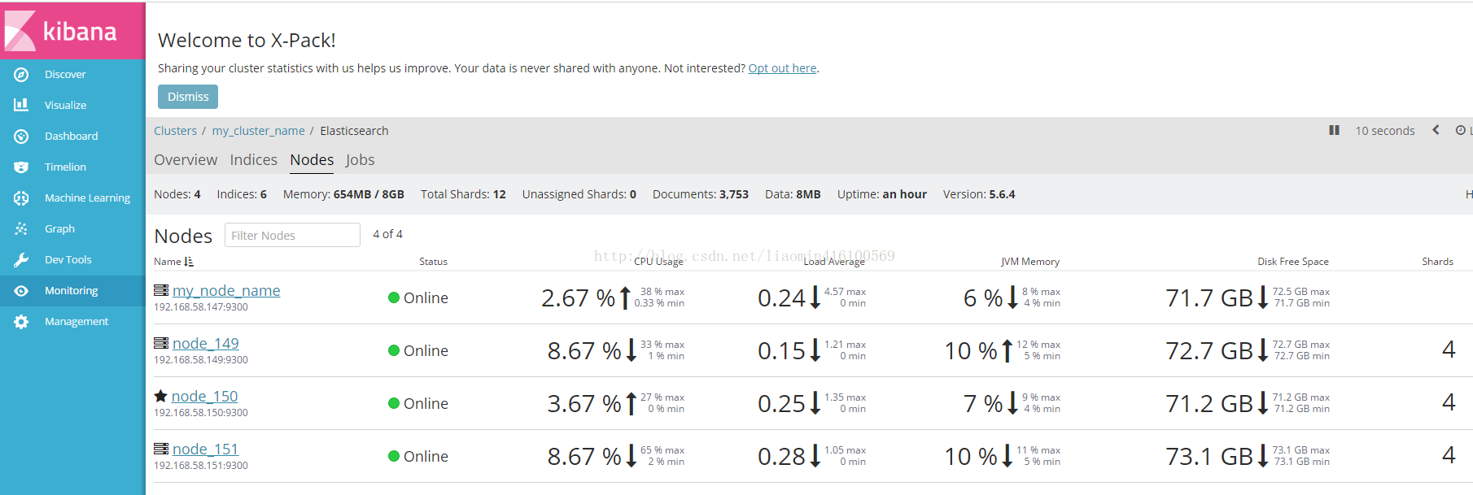Sort by Disk Free Space column header
The height and width of the screenshot is (495, 1473).
coord(1293,262)
